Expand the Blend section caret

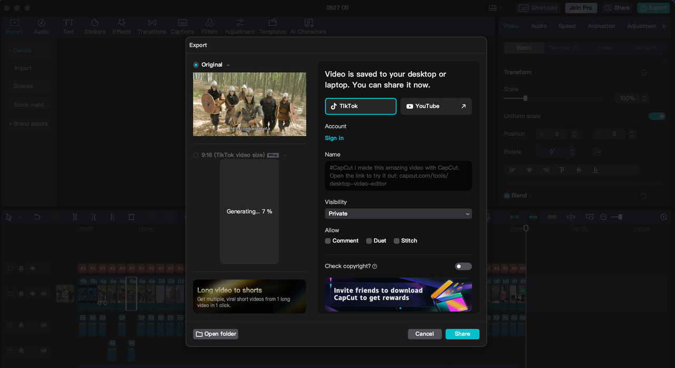531,196
